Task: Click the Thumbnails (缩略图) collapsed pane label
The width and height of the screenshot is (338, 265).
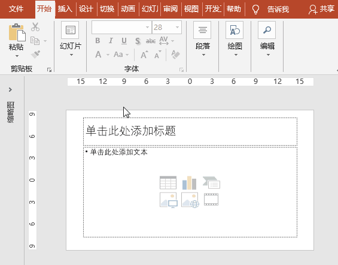Action: point(11,112)
